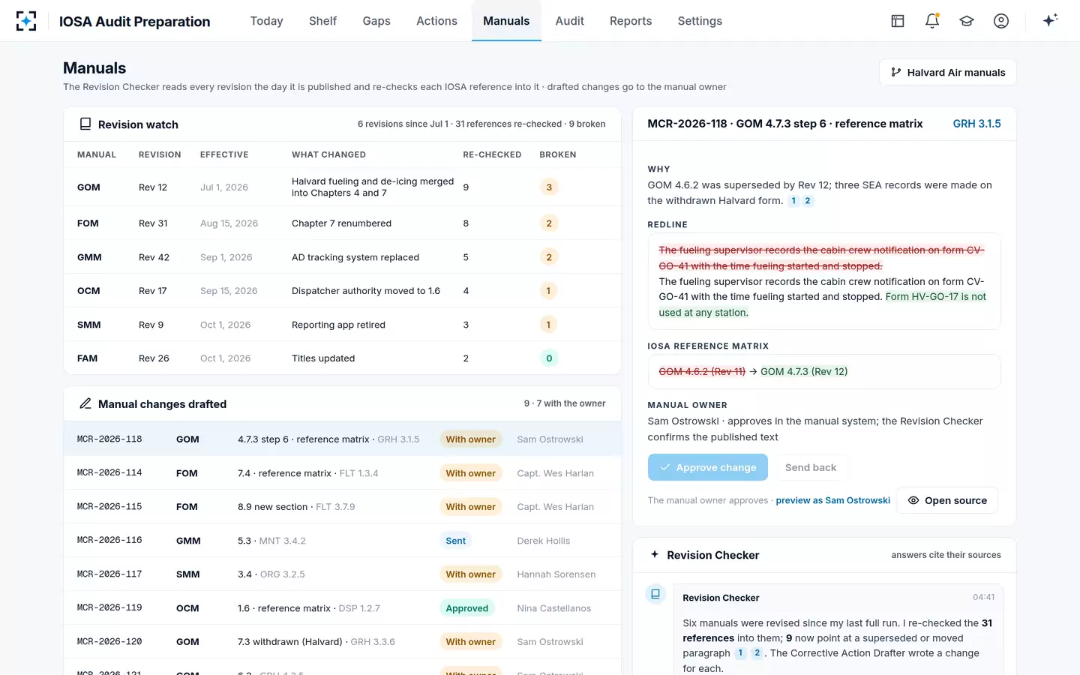The height and width of the screenshot is (675, 1080).
Task: Click the Open source button
Action: click(947, 500)
